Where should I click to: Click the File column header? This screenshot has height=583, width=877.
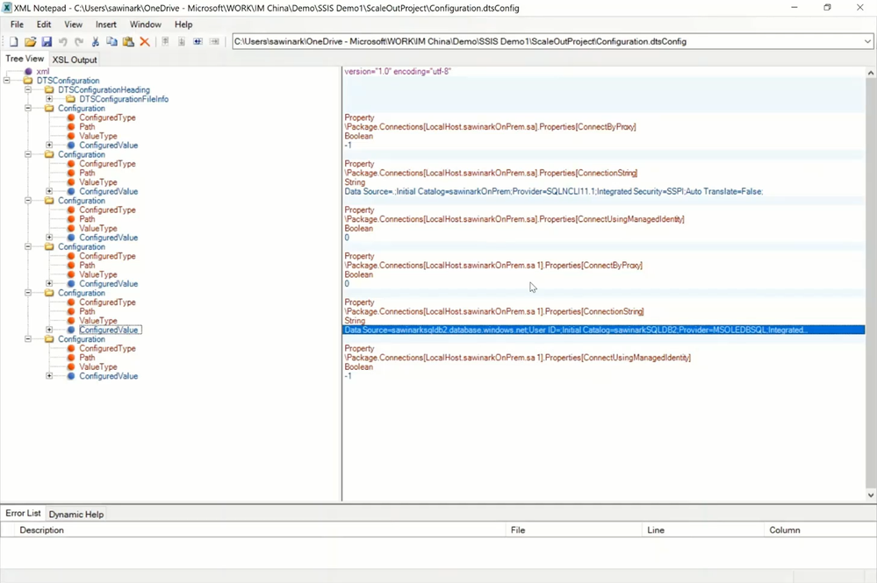coord(574,530)
